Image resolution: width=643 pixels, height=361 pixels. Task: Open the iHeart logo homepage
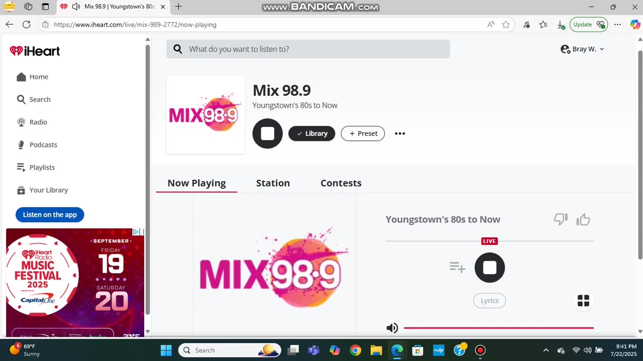point(35,51)
